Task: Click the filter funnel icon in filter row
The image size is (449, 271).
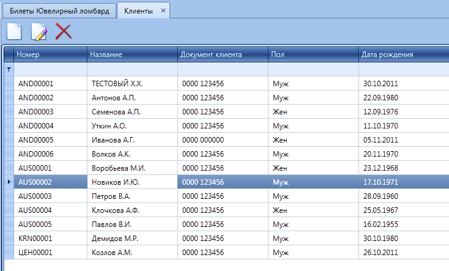Action: point(9,70)
